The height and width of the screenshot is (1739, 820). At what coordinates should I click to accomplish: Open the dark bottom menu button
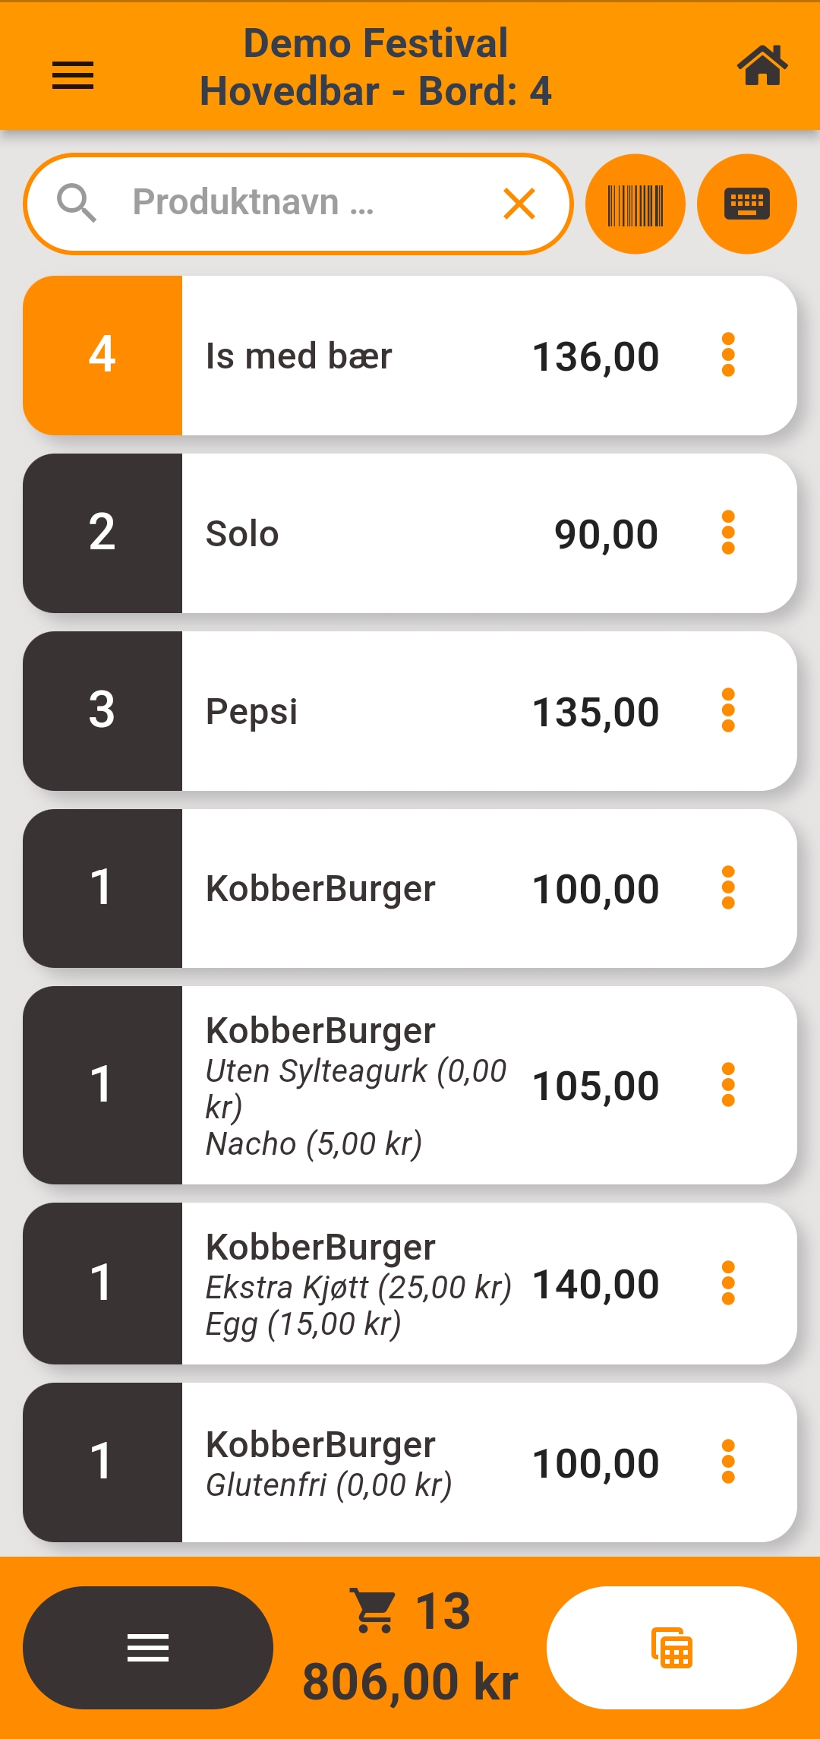[x=148, y=1648]
